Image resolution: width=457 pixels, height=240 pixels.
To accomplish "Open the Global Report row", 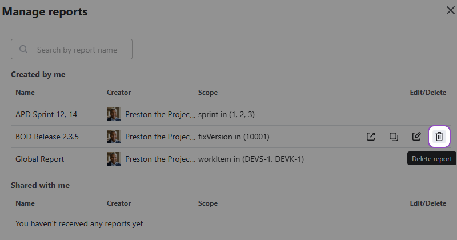I will coord(39,159).
